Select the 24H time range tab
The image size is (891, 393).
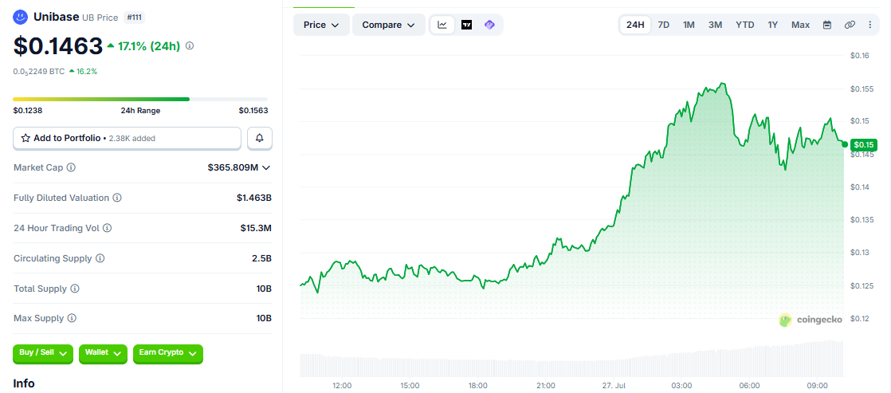(635, 25)
